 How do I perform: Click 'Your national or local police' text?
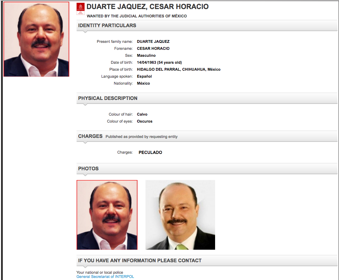tap(100, 272)
